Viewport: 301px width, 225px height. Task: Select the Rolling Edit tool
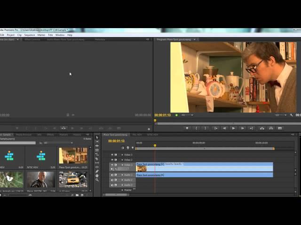97,150
